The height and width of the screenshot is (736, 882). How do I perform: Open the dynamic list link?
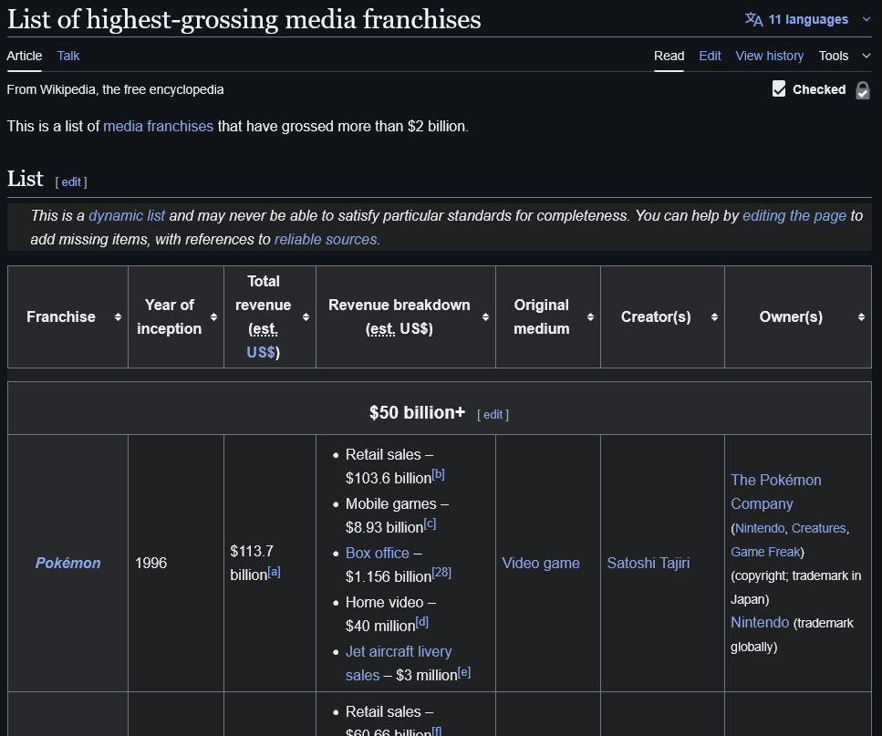click(x=127, y=215)
